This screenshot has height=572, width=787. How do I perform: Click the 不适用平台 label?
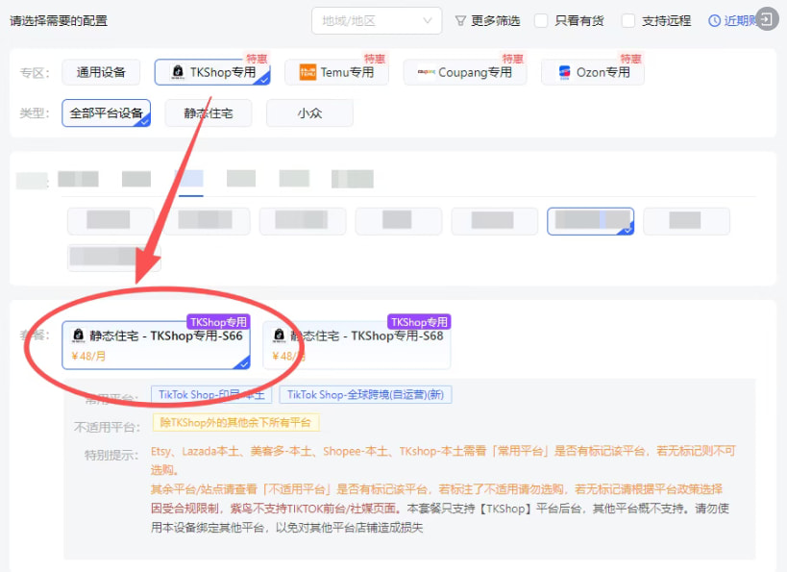[x=106, y=428]
